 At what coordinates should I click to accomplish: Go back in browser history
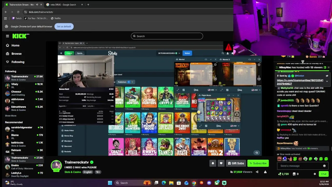point(6,12)
